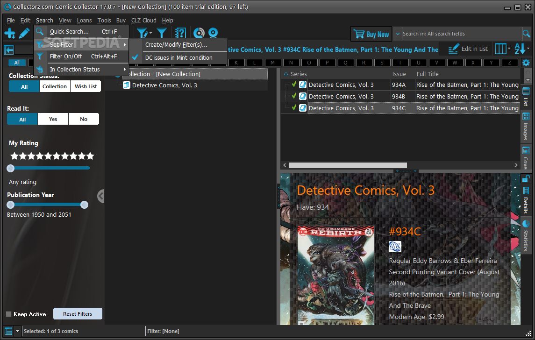Screen dimensions: 535x340
Task: Click the DC publisher logo in details
Action: pos(395,247)
